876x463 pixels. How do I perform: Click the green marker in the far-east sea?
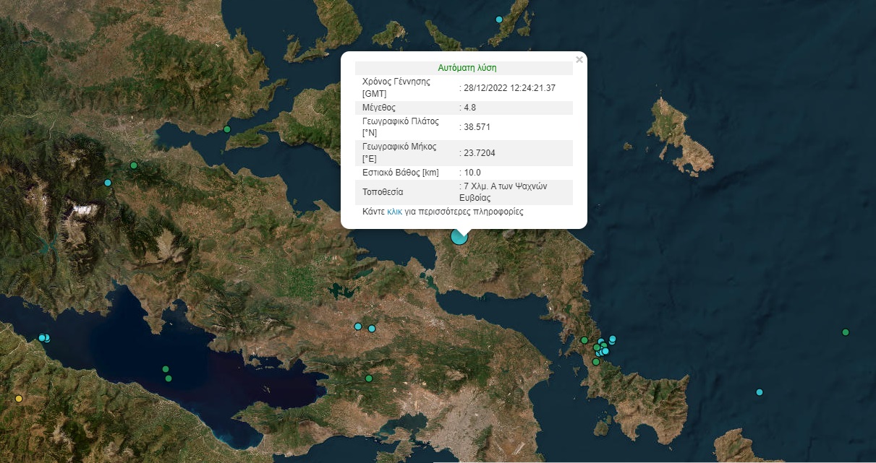(845, 332)
